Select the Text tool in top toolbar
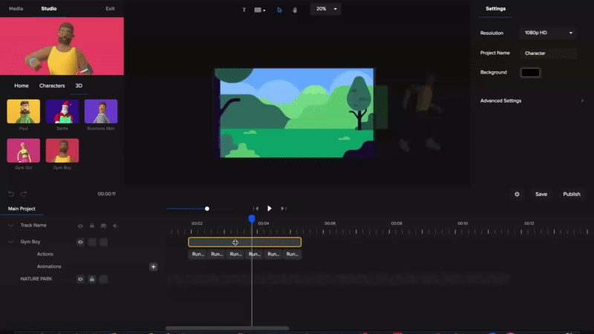The width and height of the screenshot is (594, 334). [x=244, y=10]
